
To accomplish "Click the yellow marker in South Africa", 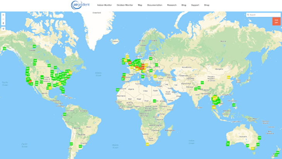I will tap(147, 144).
